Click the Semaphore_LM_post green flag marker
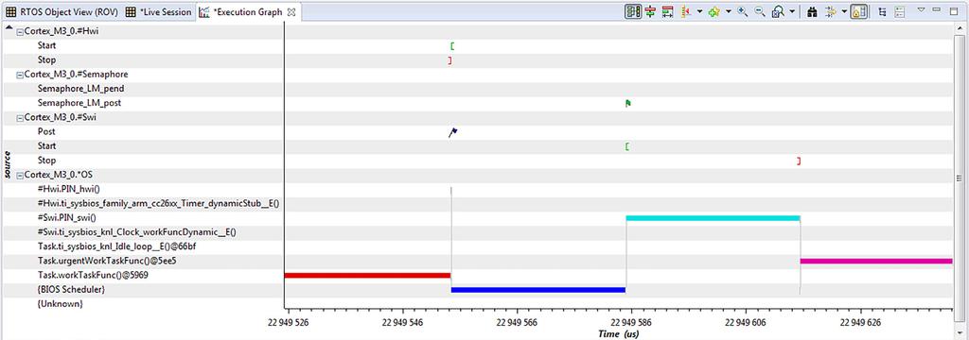Image resolution: width=969 pixels, height=340 pixels. 628,103
